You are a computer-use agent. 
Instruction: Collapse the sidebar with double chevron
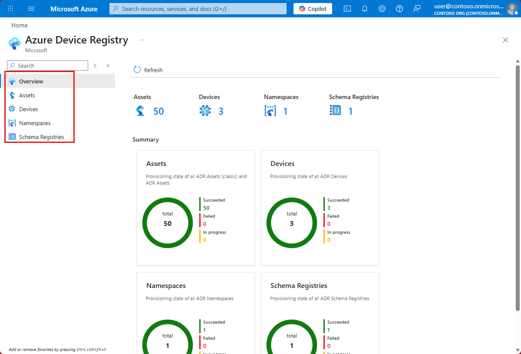click(x=108, y=66)
